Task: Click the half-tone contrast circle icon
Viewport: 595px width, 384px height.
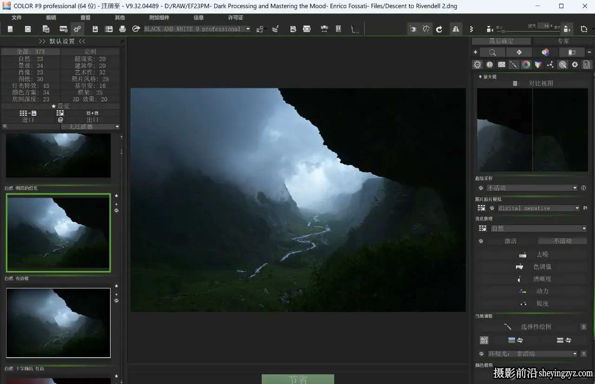Action: pyautogui.click(x=489, y=65)
